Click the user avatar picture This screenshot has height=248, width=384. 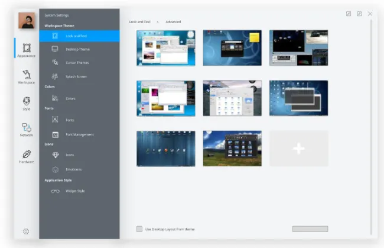[27, 21]
